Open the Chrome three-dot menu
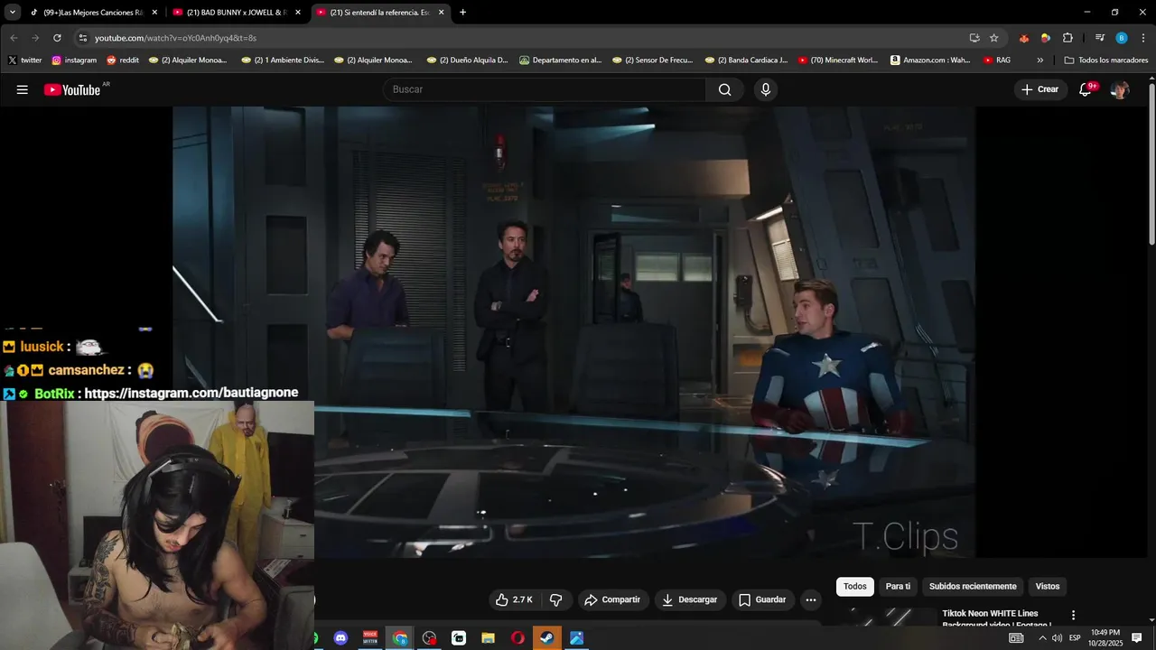 pyautogui.click(x=1143, y=38)
